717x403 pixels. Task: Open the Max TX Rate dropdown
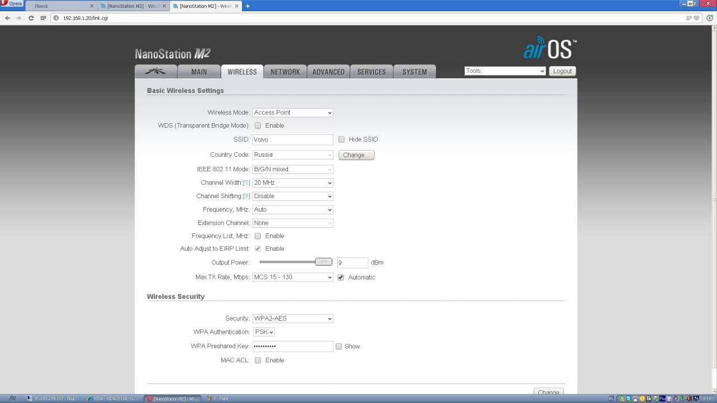[x=293, y=277]
